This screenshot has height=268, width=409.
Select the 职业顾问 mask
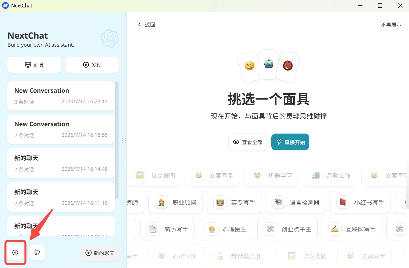(x=176, y=202)
